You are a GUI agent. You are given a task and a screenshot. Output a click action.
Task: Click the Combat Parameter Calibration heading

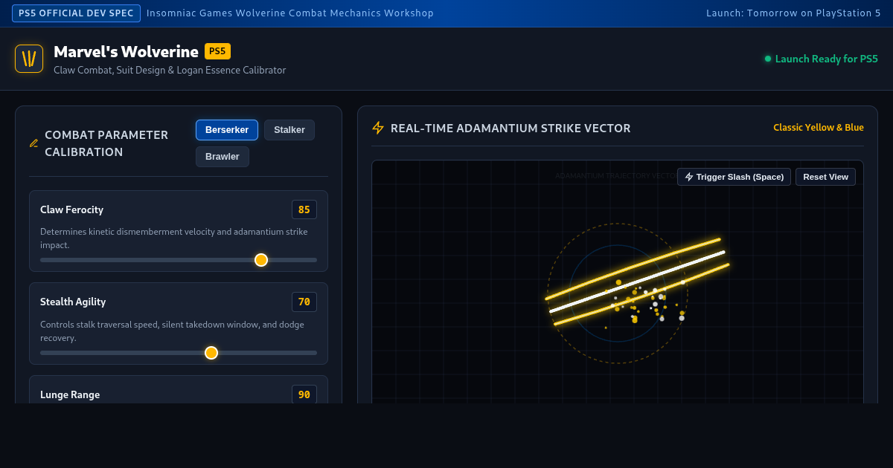[106, 143]
